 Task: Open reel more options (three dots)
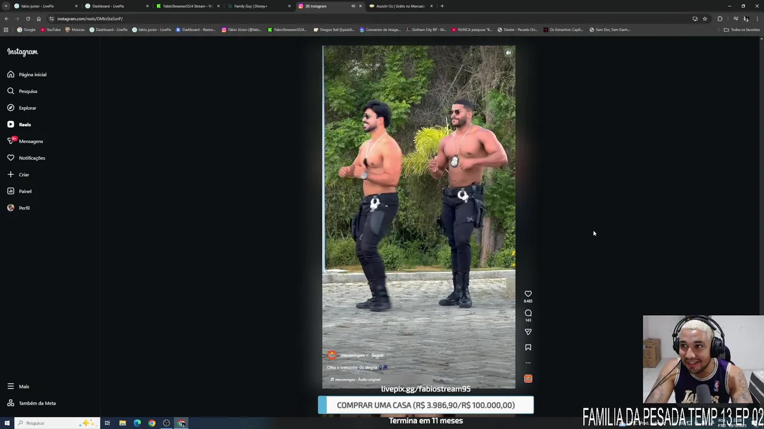[x=528, y=362]
